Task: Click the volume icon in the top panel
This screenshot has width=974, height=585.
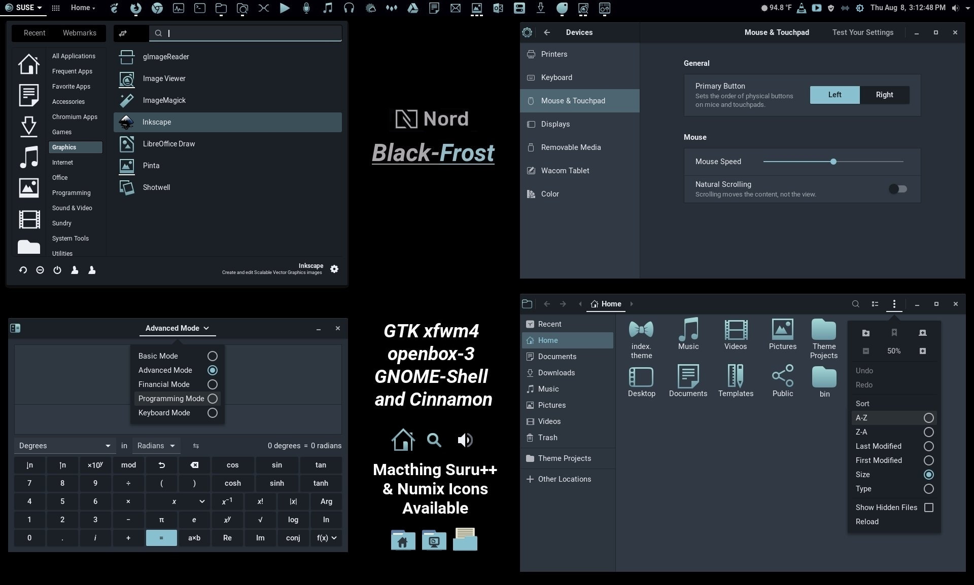Action: pyautogui.click(x=956, y=8)
